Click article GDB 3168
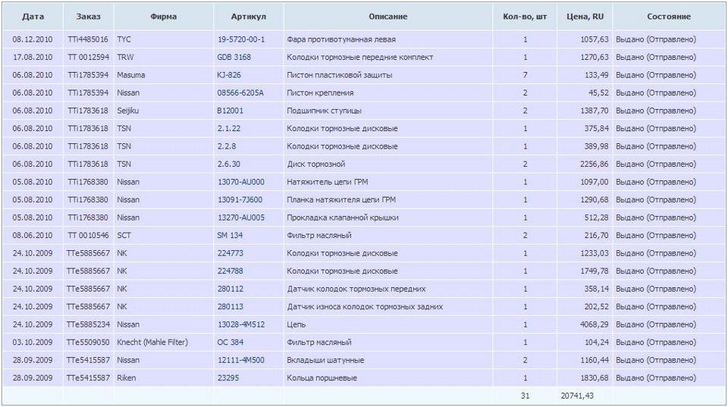 point(234,58)
